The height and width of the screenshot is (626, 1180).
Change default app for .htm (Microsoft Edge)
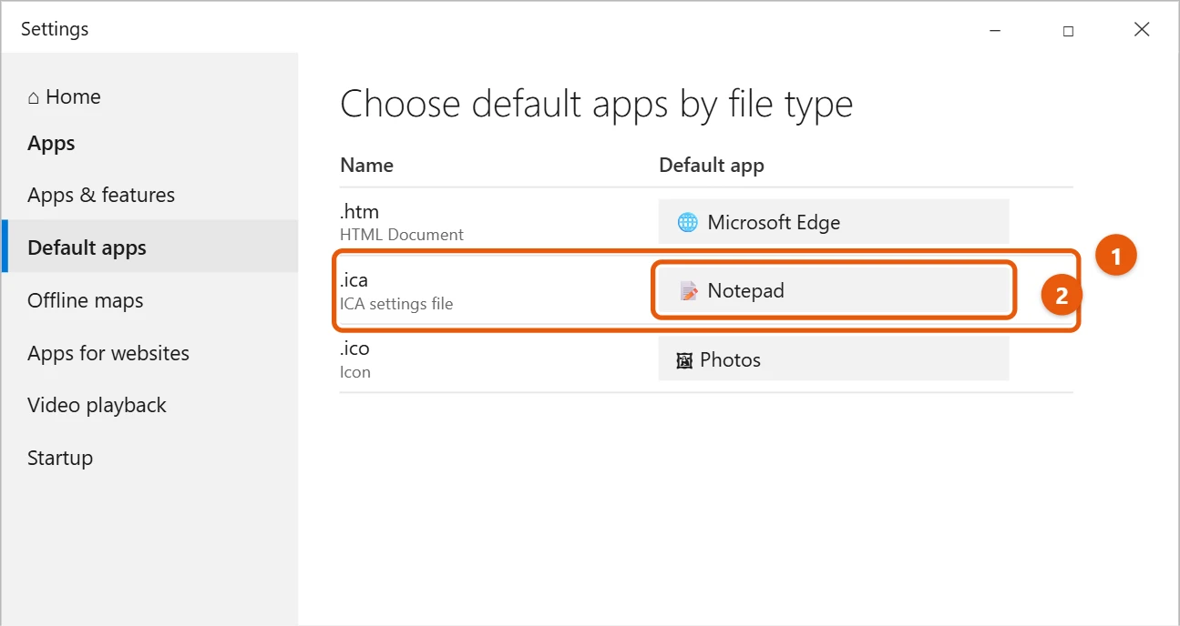tap(834, 222)
